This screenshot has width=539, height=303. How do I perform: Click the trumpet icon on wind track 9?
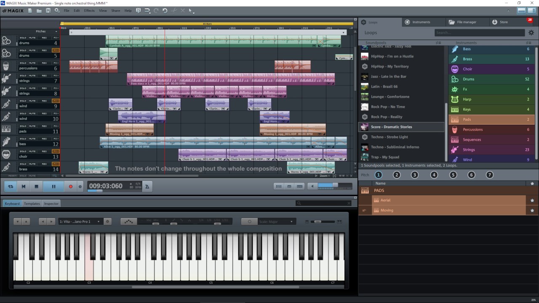coord(6,104)
